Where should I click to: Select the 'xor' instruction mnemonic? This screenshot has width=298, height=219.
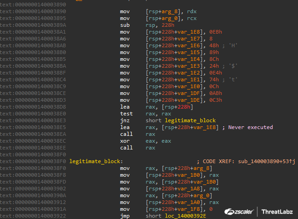(125, 141)
